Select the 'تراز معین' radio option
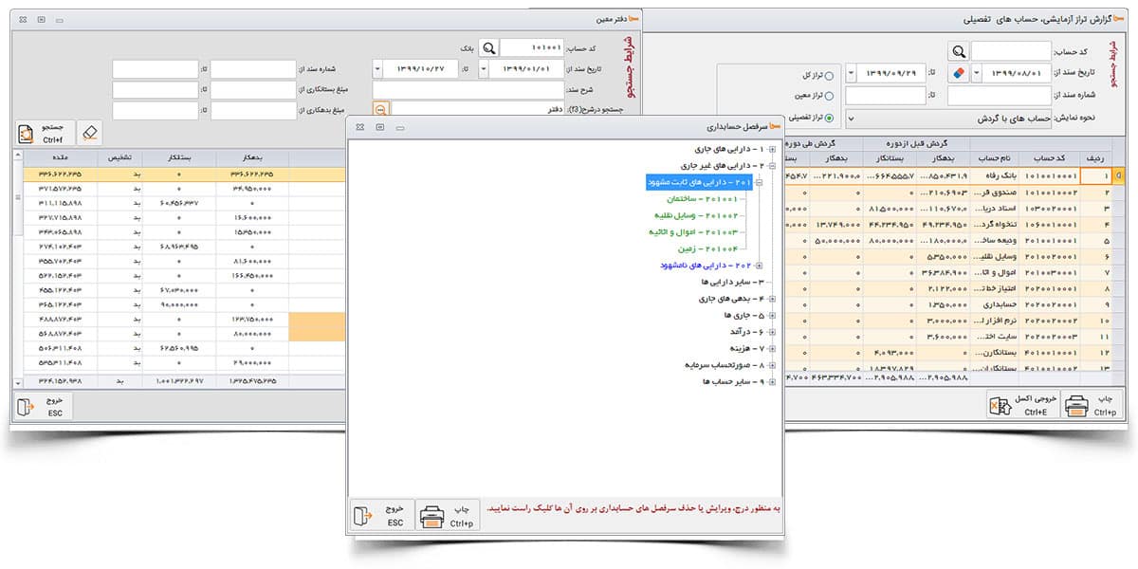This screenshot has width=1138, height=569. coord(830,96)
